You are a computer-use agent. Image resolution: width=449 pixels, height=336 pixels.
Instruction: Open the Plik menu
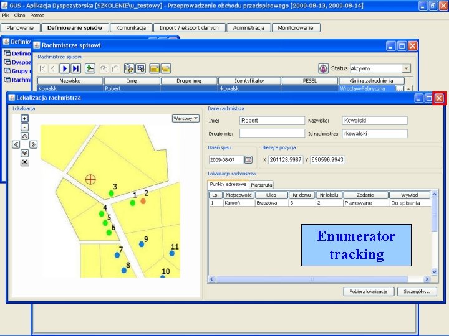click(x=6, y=16)
